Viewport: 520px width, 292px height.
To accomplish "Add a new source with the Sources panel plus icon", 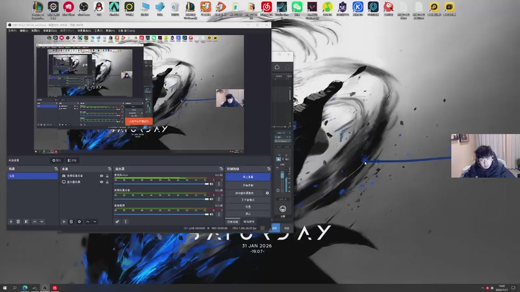I will [x=64, y=221].
